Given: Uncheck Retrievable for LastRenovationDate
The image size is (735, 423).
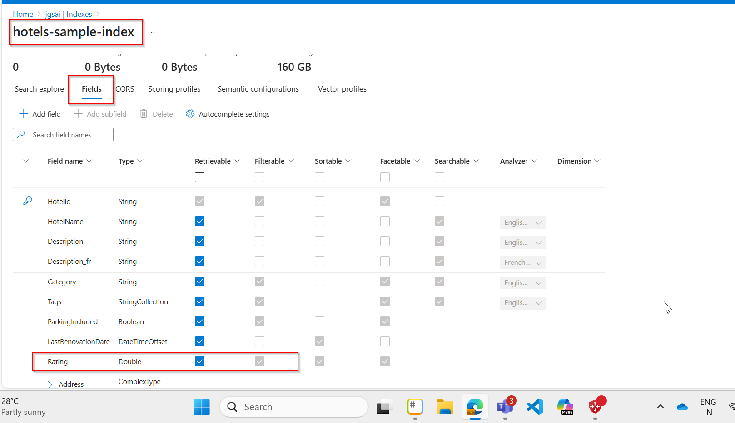Looking at the screenshot, I should 199,341.
